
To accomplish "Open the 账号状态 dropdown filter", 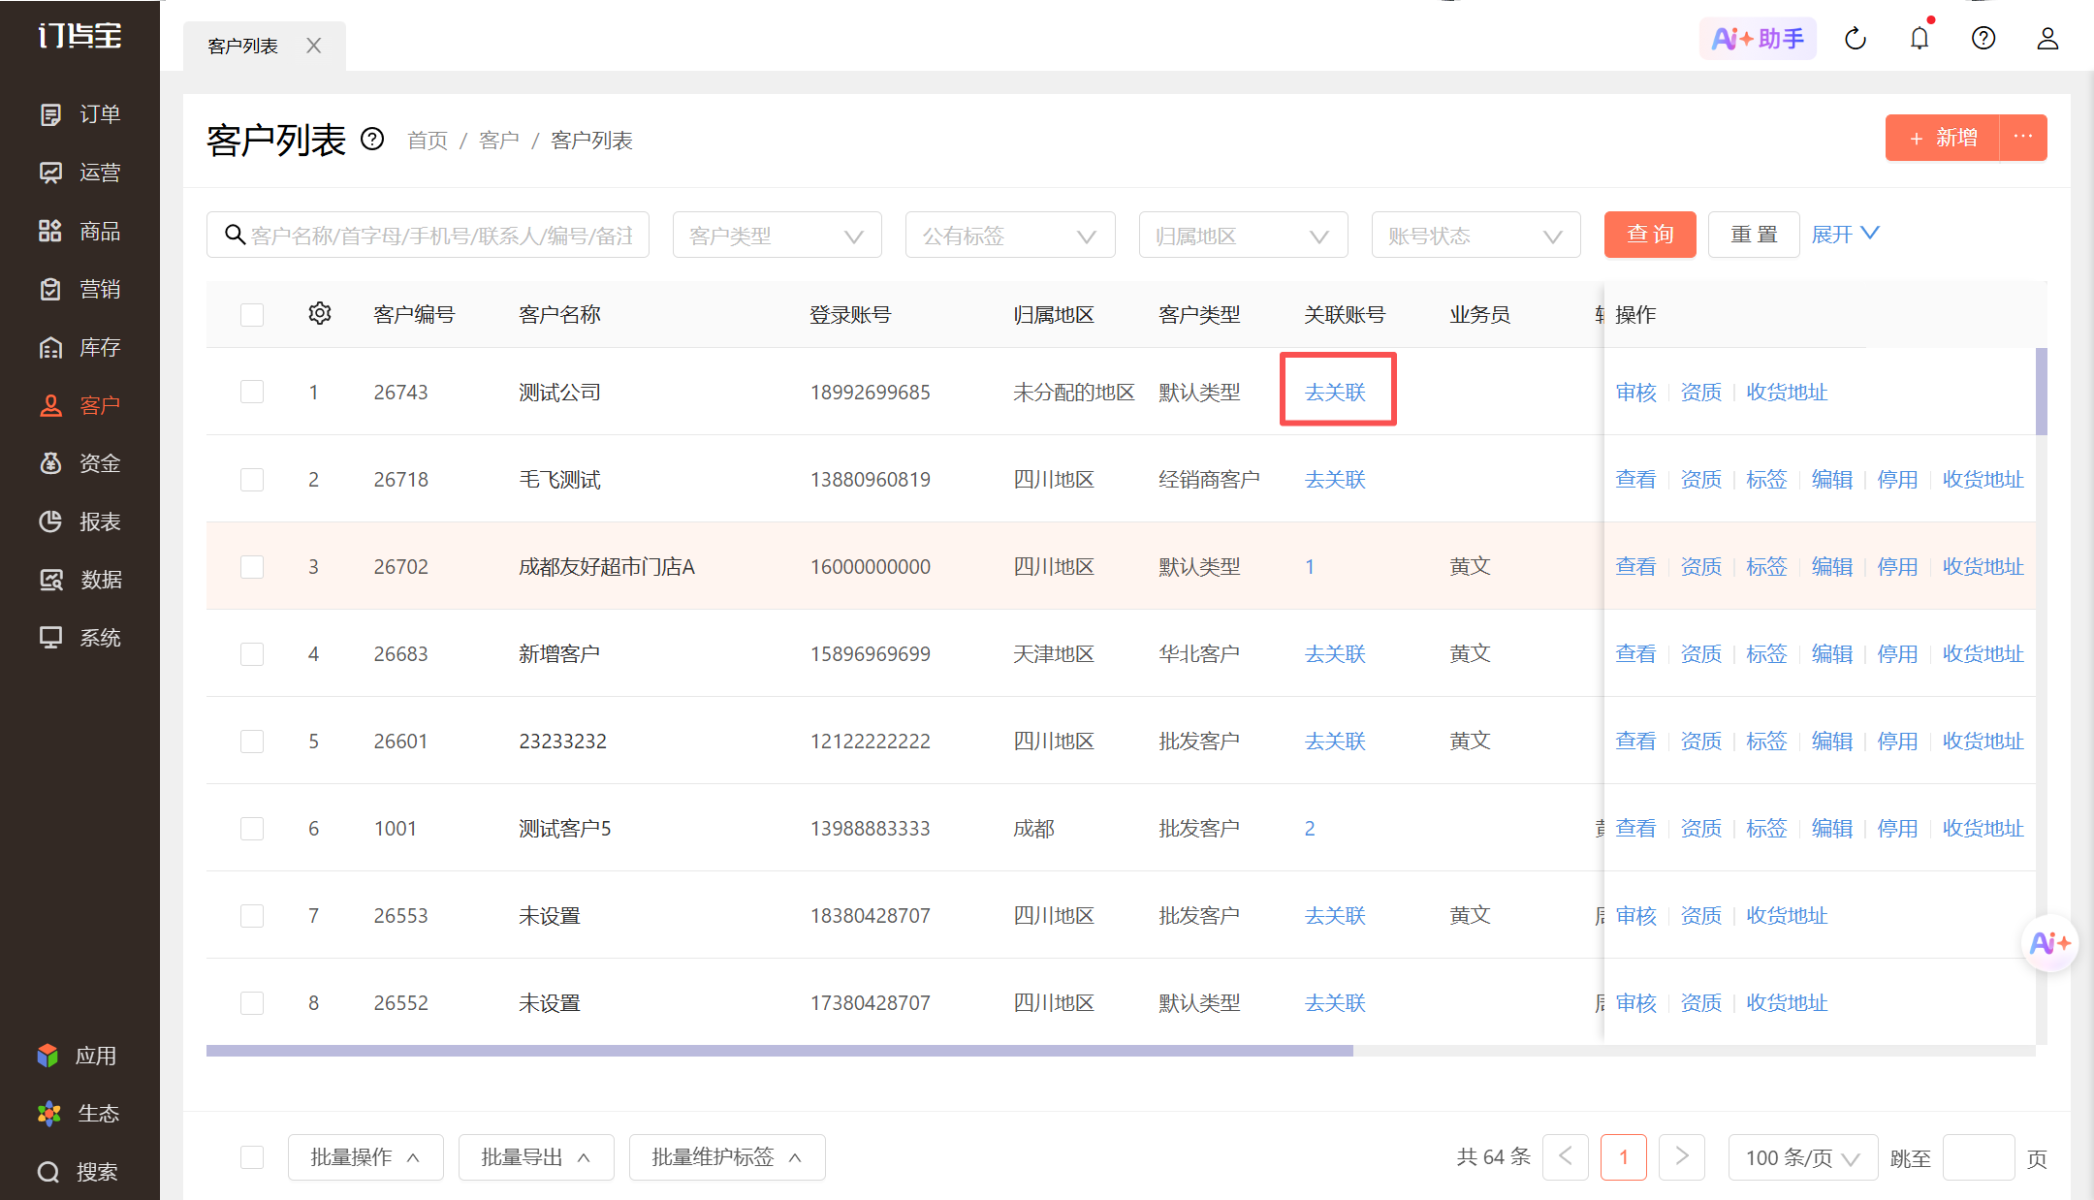I will point(1475,235).
